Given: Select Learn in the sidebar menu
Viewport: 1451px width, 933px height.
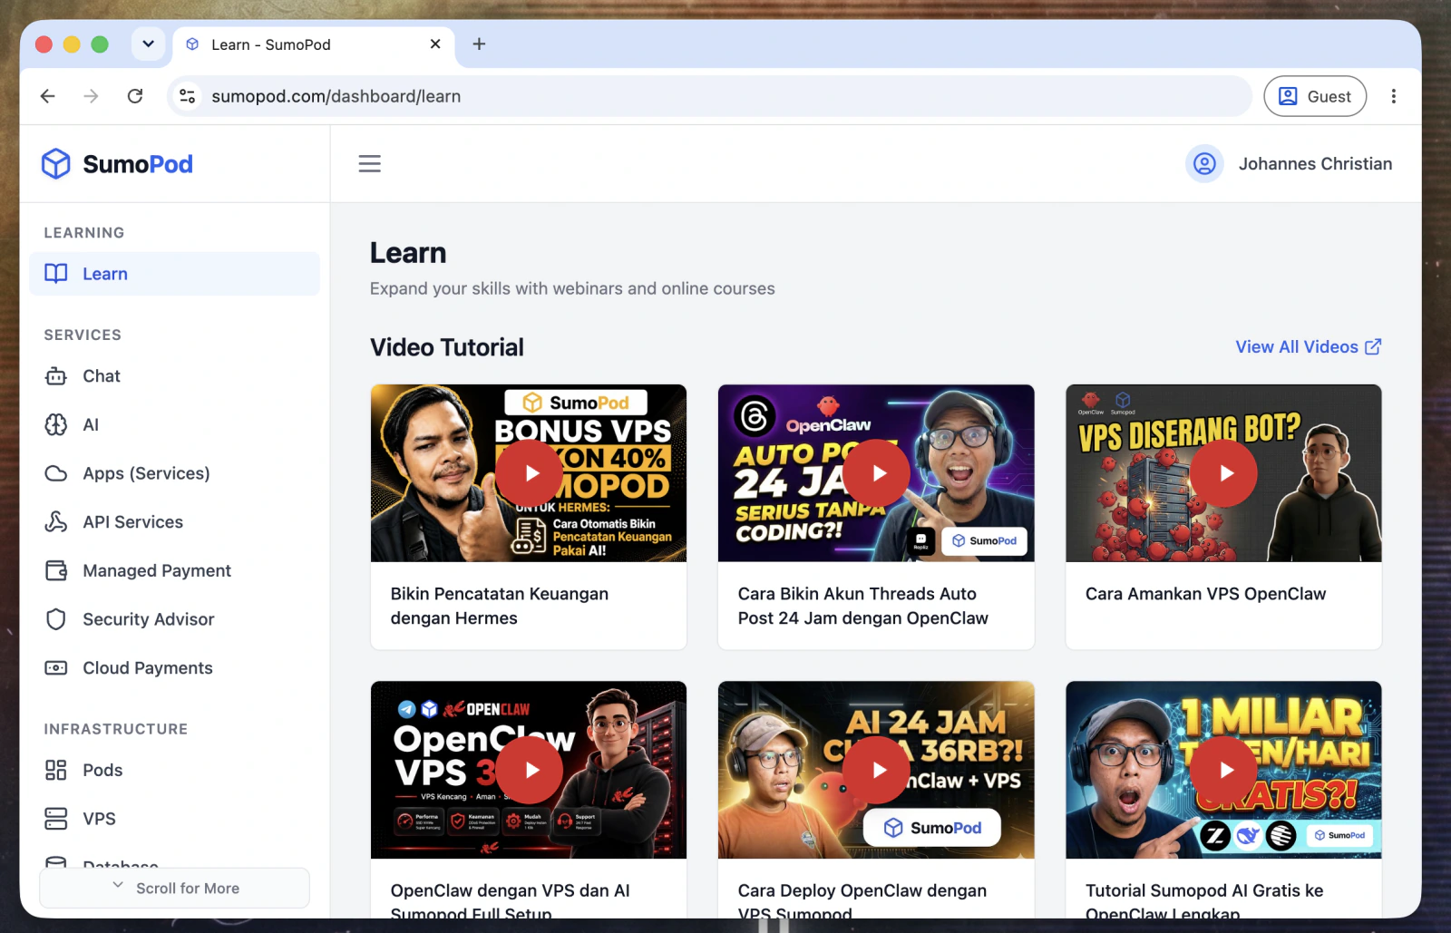Looking at the screenshot, I should (x=174, y=274).
